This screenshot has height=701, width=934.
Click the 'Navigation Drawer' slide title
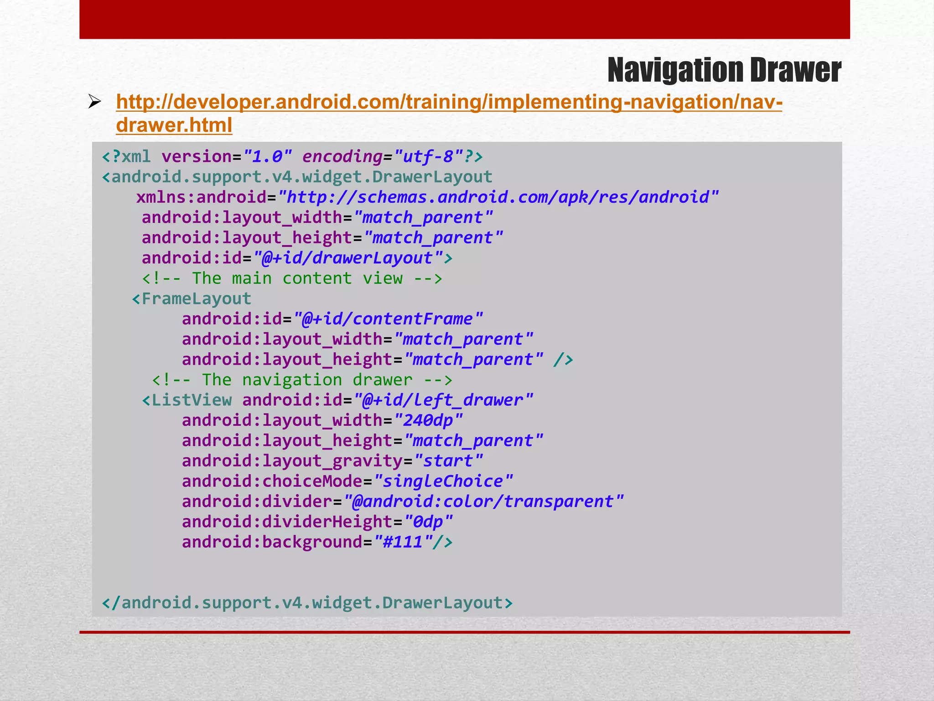tap(724, 70)
